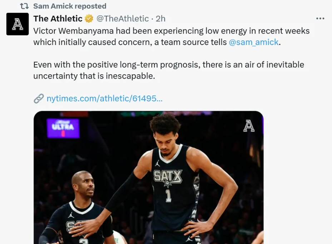Open the nytimes.com/athletic article link

coord(104,99)
